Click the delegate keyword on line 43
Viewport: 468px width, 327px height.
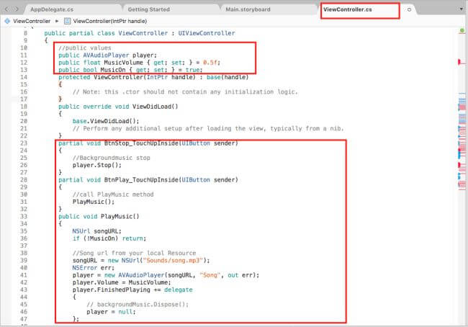(178, 290)
